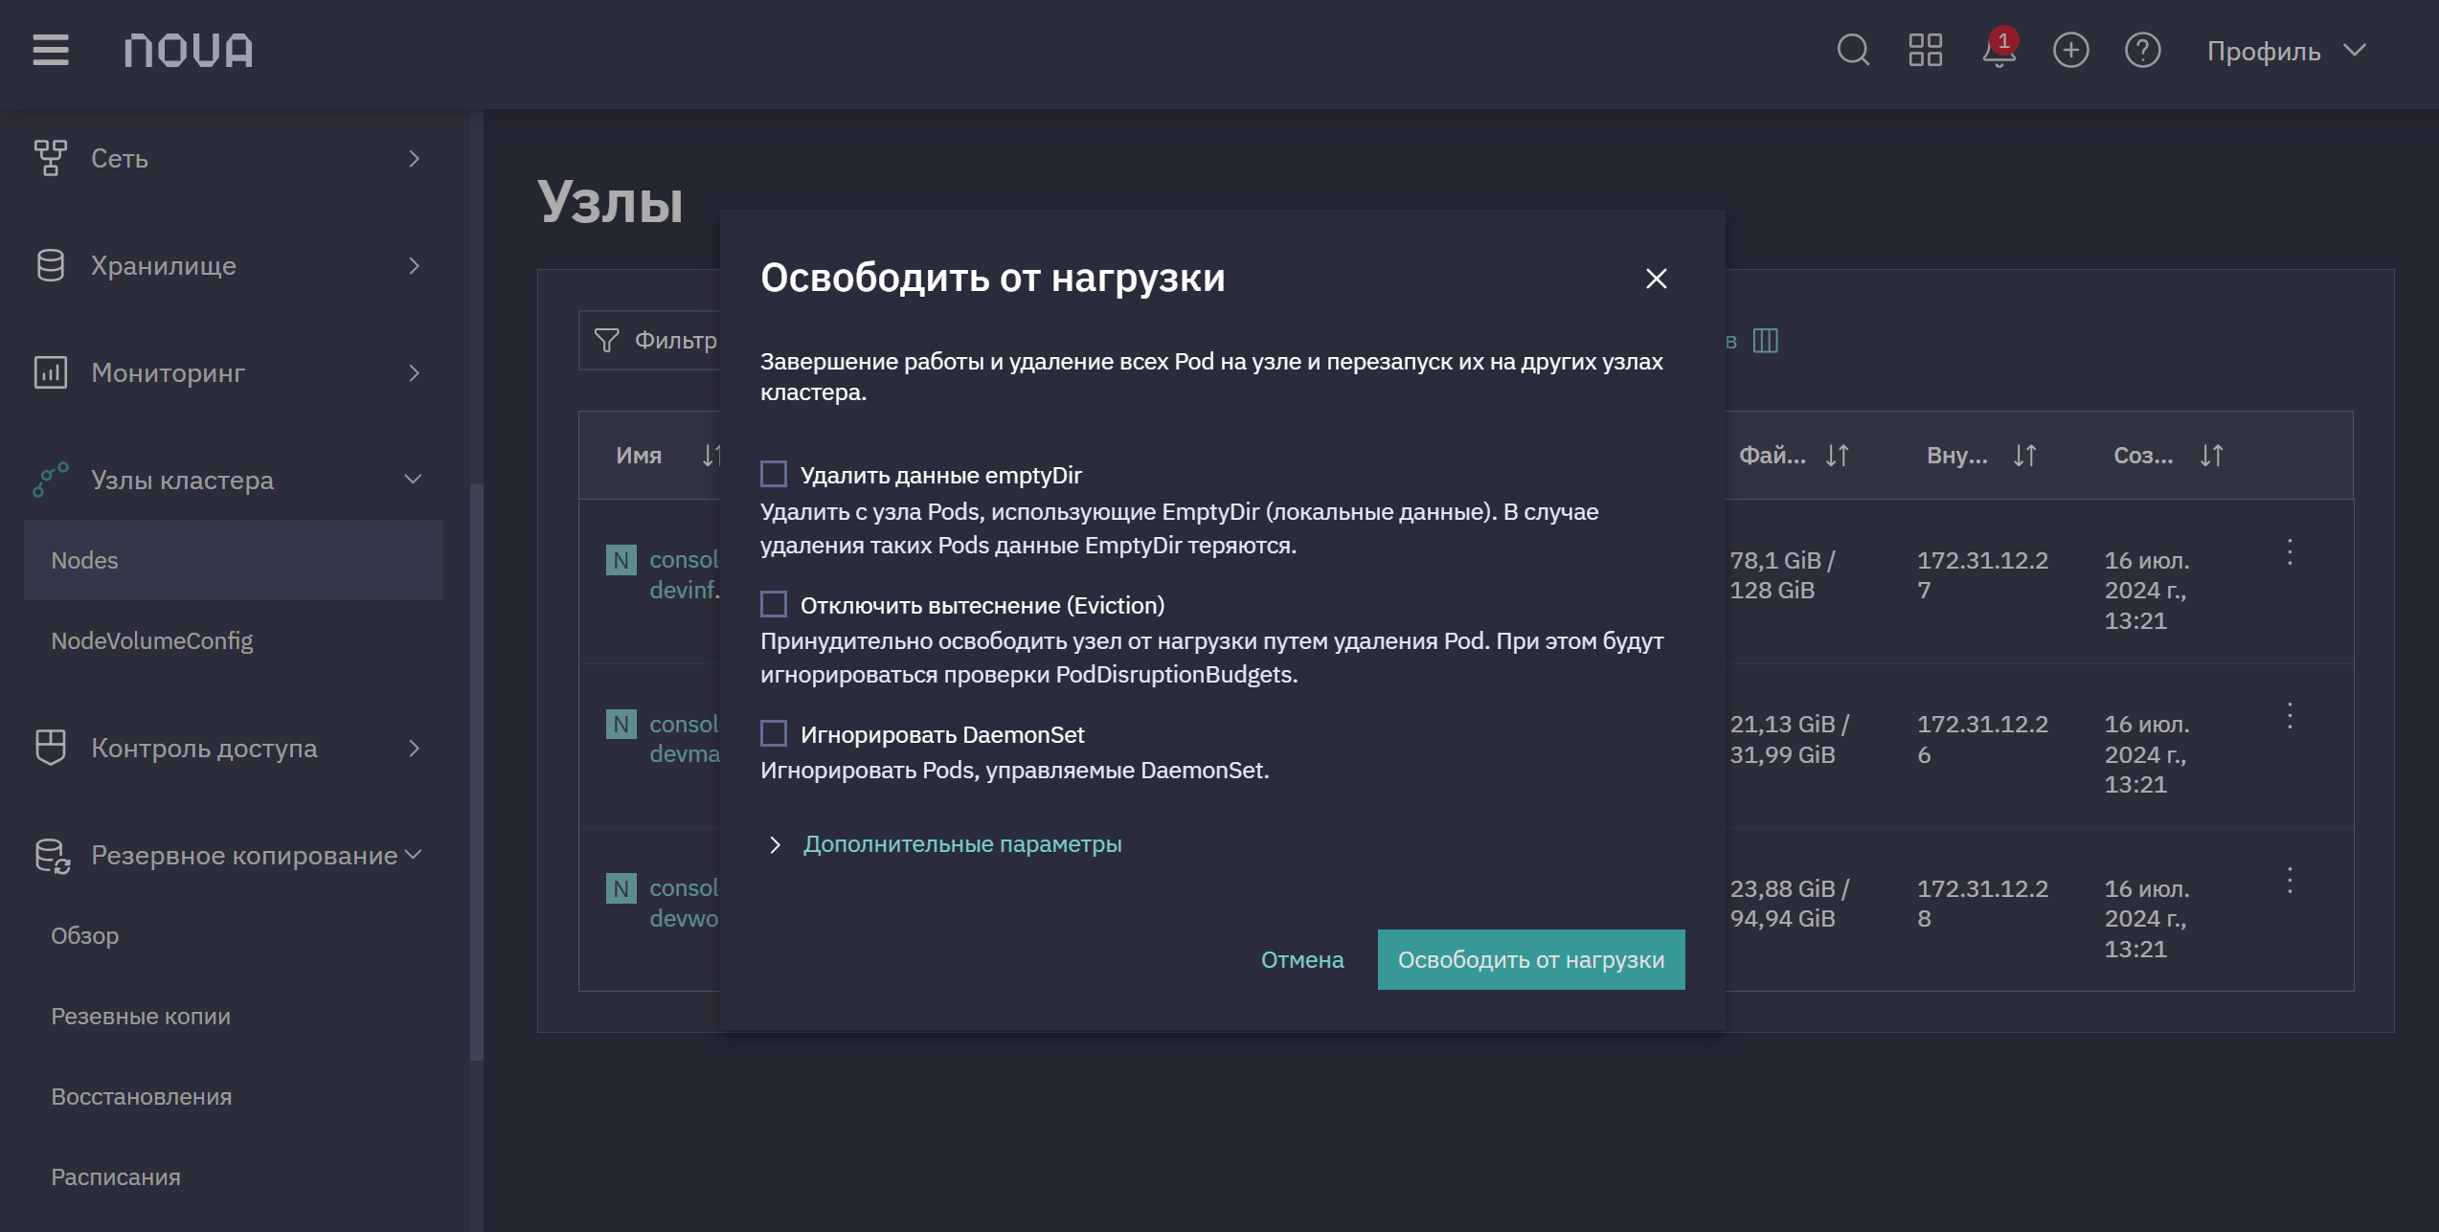Click the funnel filter icon
Screen dimensions: 2439x1232
pyautogui.click(x=606, y=341)
